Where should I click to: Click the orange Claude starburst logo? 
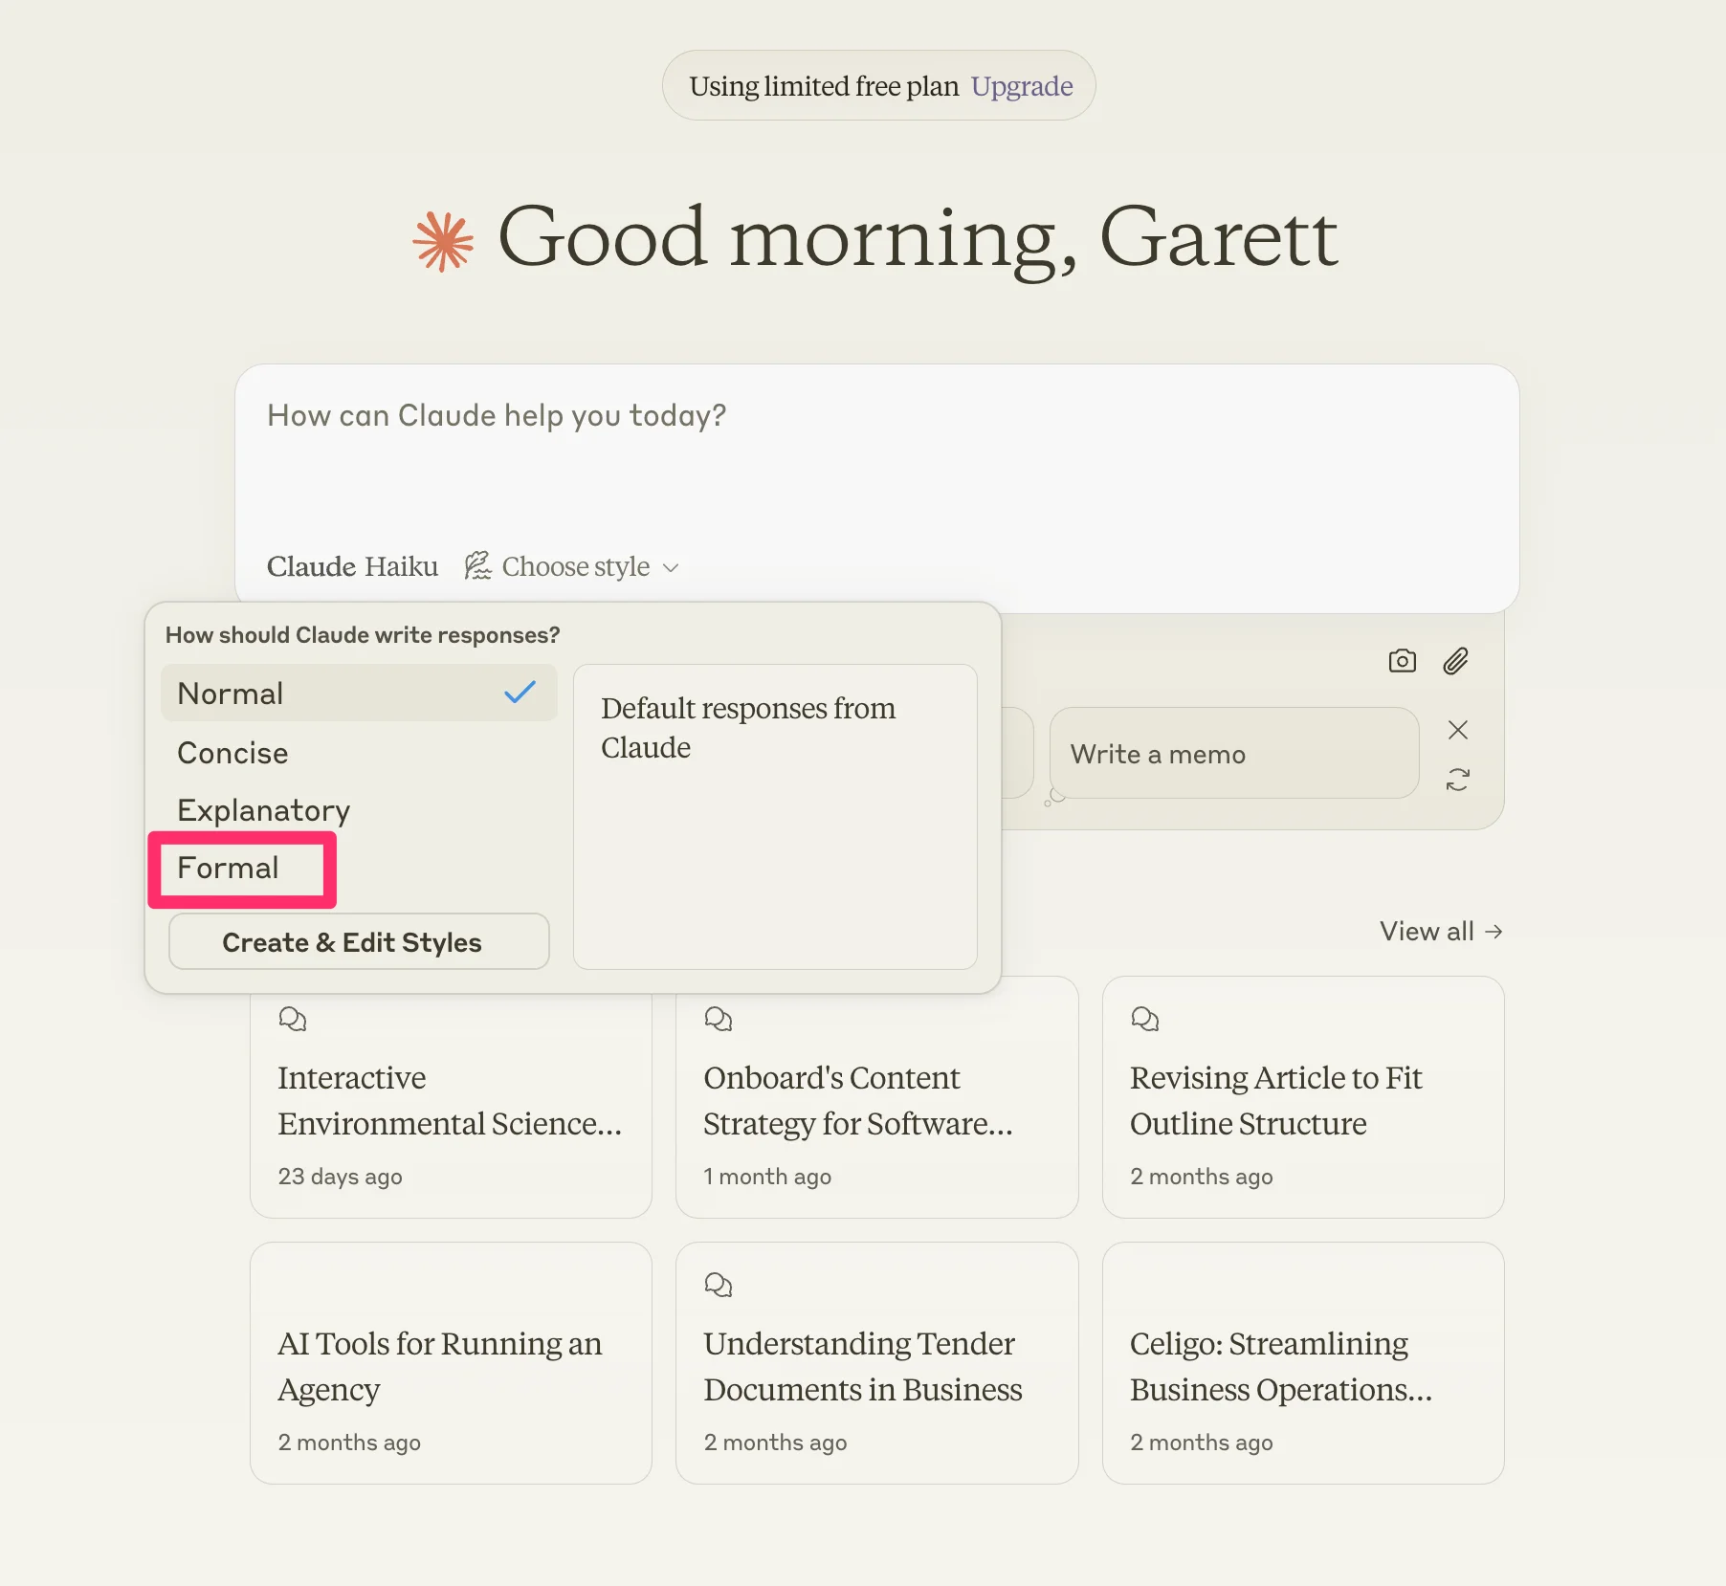click(443, 241)
